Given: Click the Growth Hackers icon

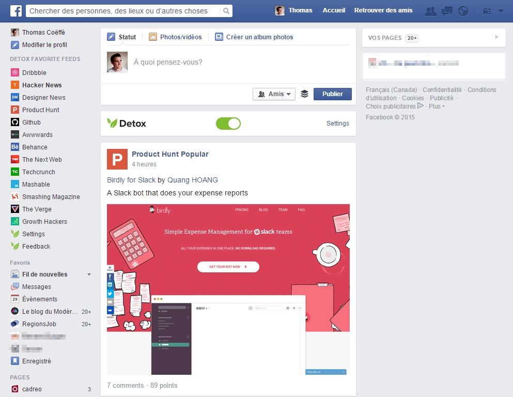Looking at the screenshot, I should point(15,222).
